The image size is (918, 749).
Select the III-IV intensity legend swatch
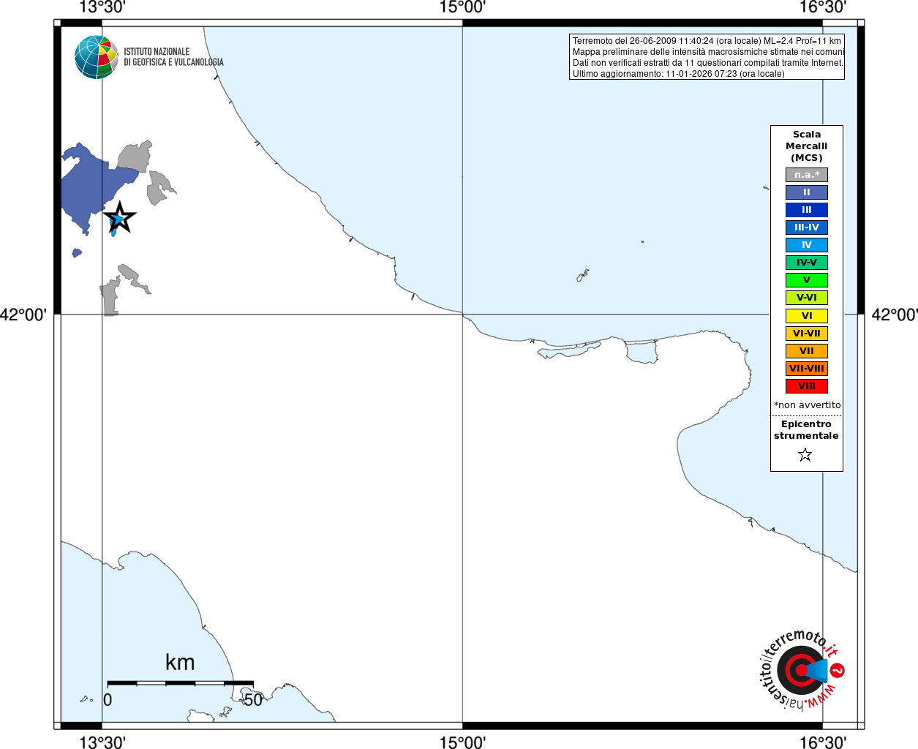[x=807, y=227]
